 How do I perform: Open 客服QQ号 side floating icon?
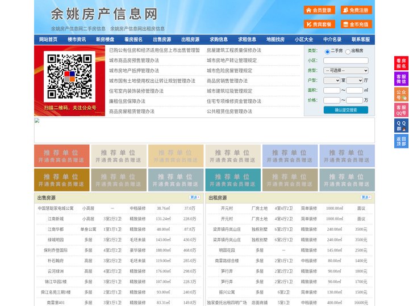[401, 110]
